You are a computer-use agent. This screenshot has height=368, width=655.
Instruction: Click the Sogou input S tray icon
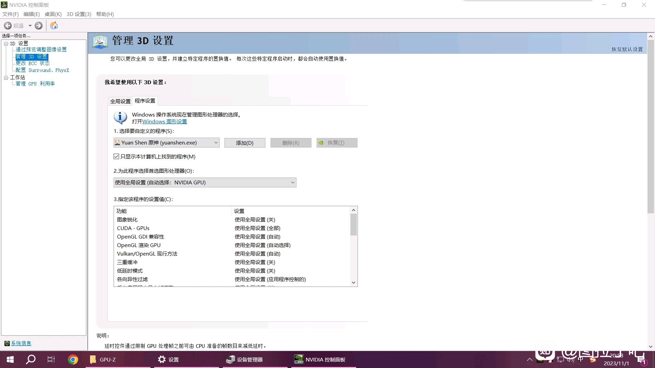(593, 359)
